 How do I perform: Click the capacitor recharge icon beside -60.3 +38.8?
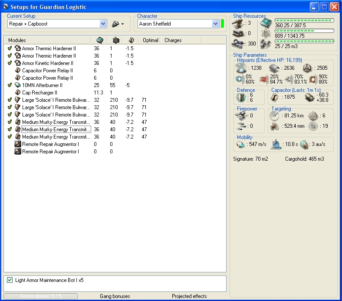pos(309,97)
